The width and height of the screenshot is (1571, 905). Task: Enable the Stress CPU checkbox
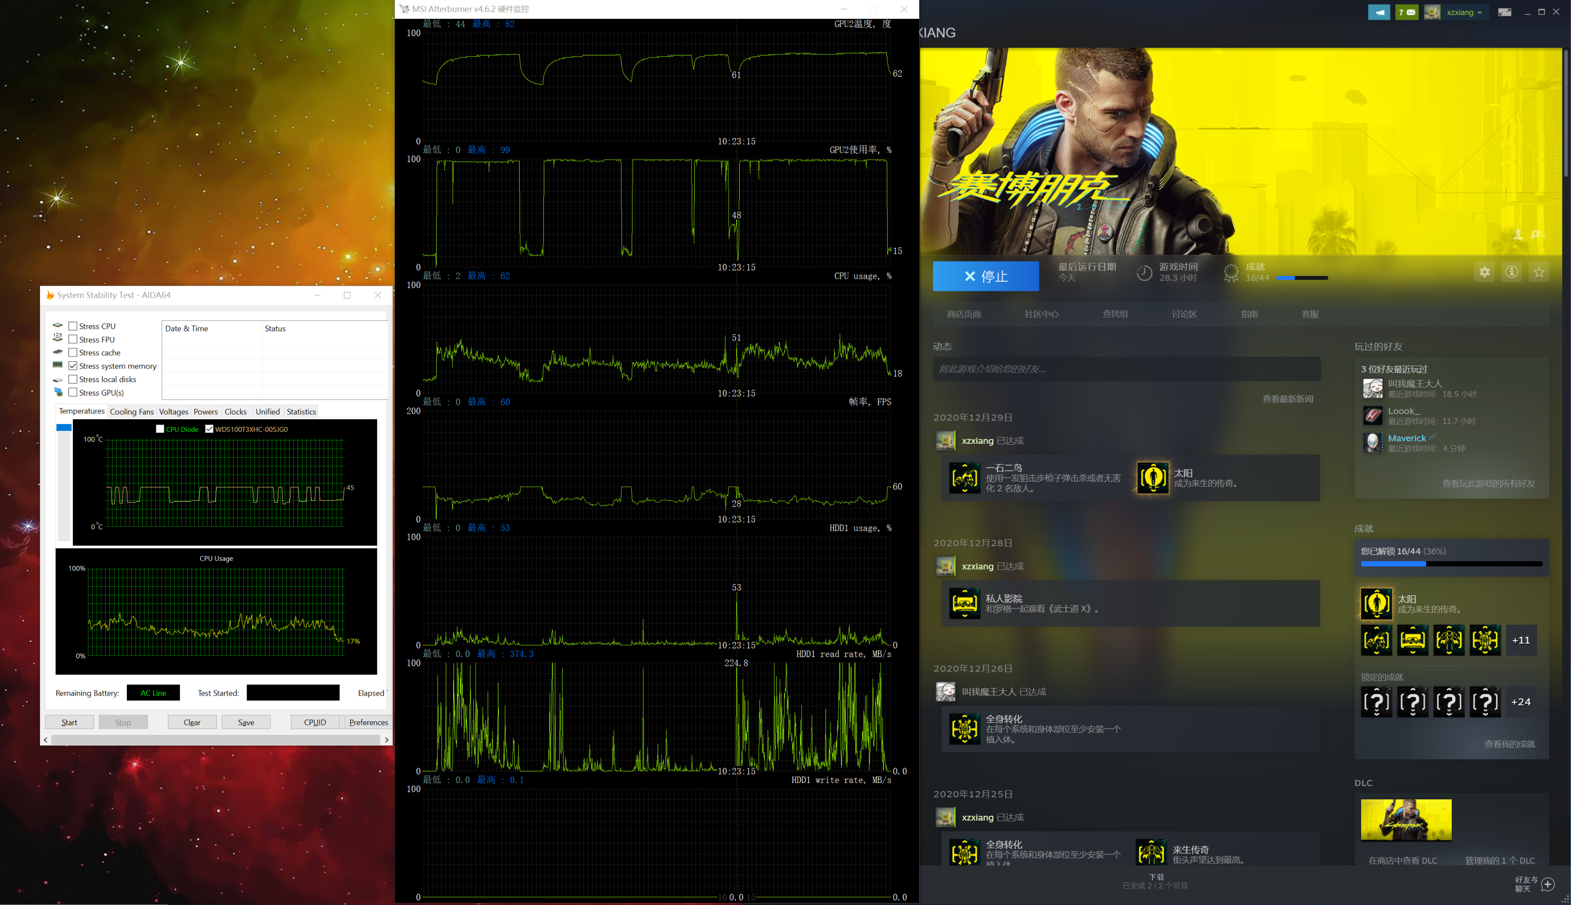73,326
